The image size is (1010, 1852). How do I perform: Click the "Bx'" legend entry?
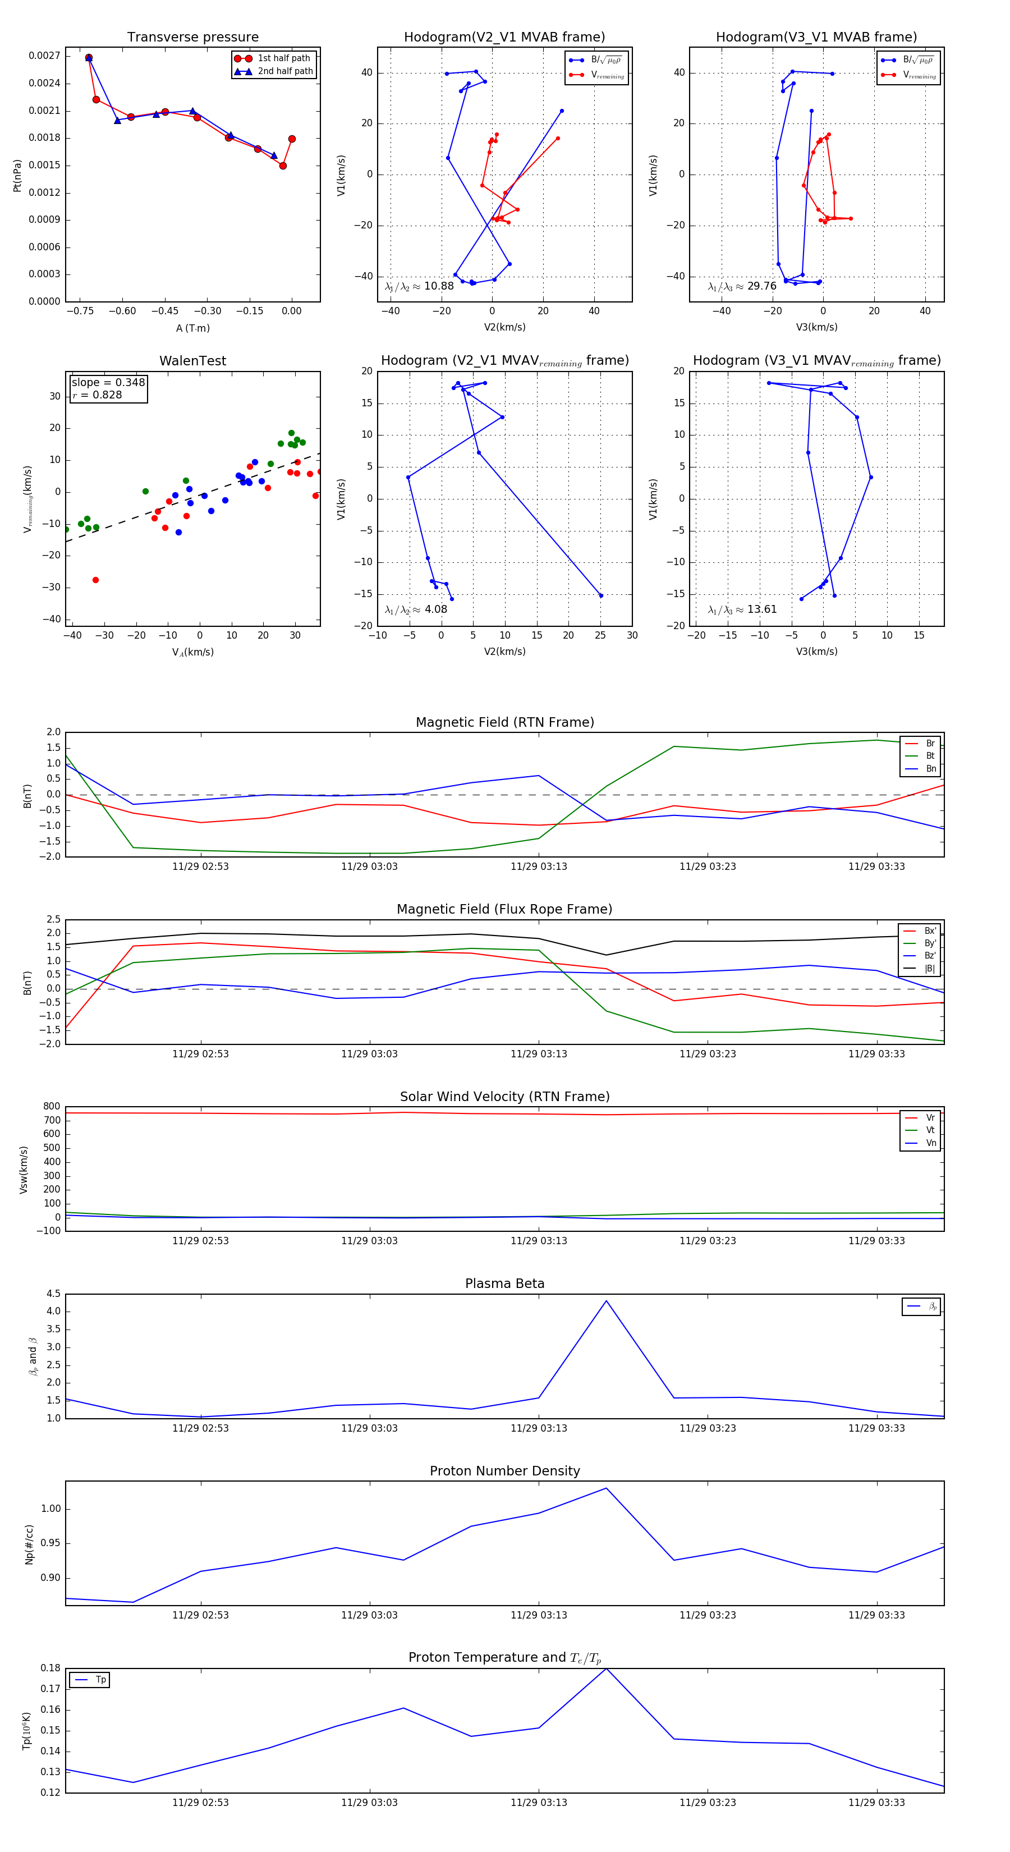click(920, 930)
